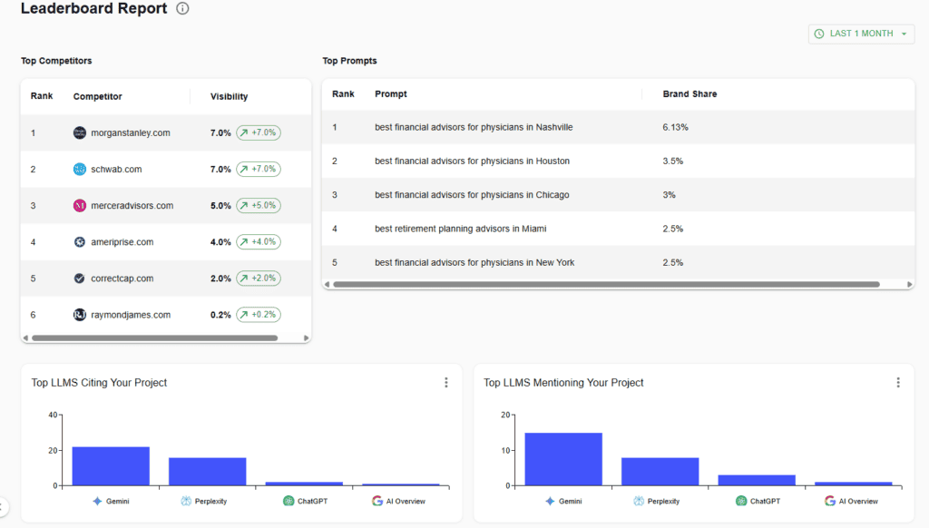Click the Perplexity bar in the Mentioning chart

tap(660, 472)
